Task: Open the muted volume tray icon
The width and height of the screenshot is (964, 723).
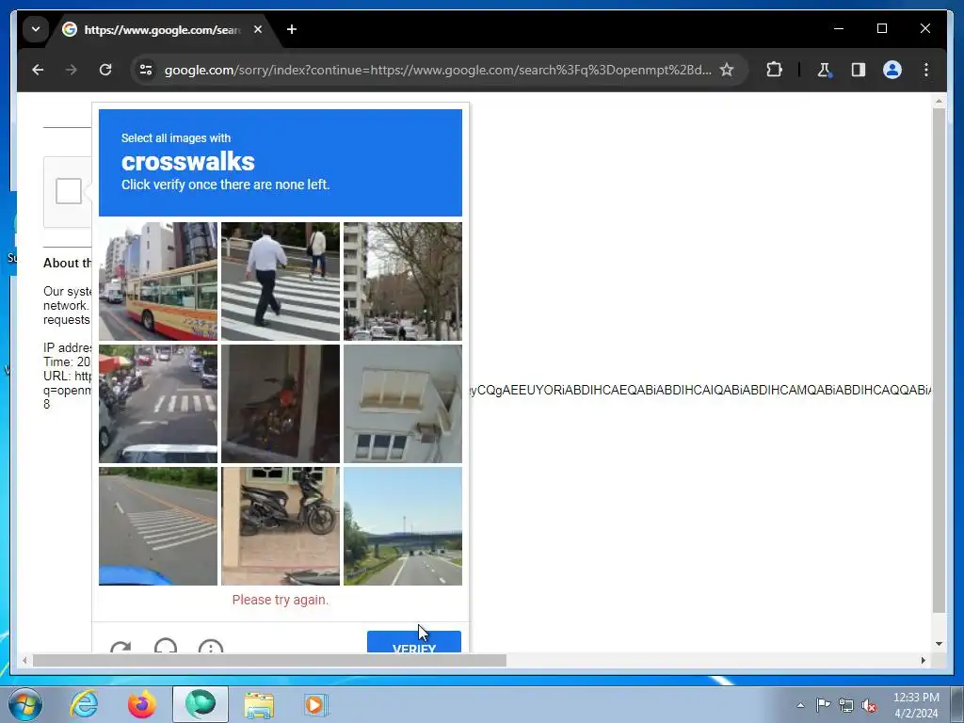Action: coord(869,705)
